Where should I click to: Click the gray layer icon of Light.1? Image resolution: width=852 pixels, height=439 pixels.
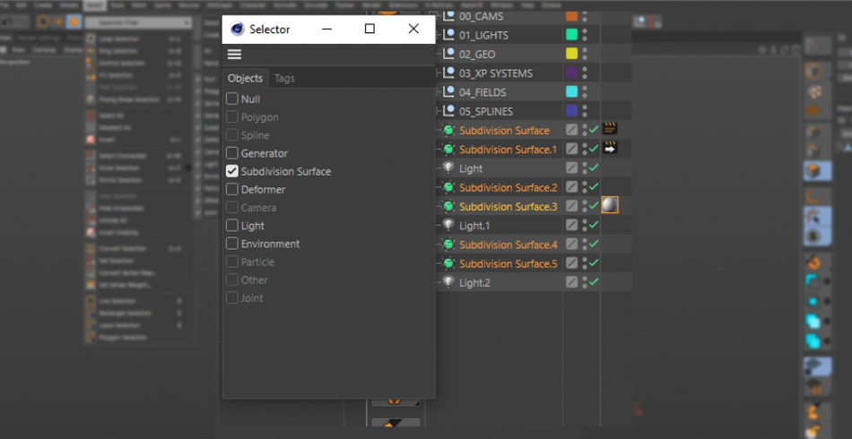coord(571,225)
